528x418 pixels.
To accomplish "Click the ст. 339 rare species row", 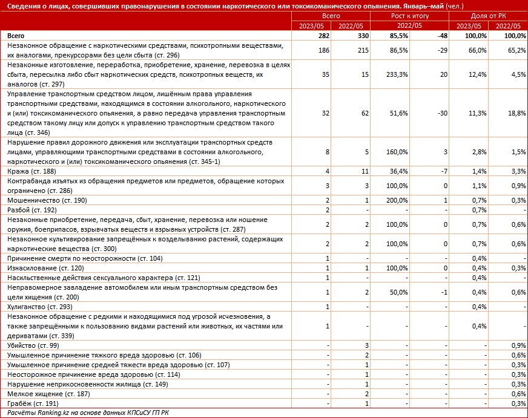I will 145,326.
